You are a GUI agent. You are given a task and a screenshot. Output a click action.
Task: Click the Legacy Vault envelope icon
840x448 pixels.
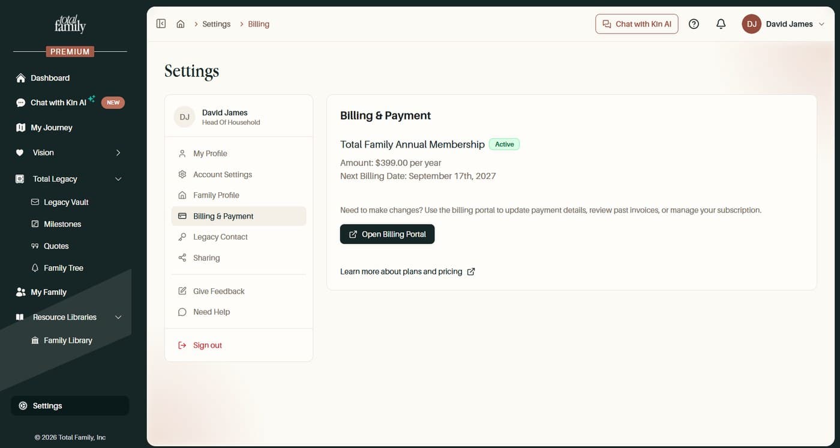tap(35, 202)
